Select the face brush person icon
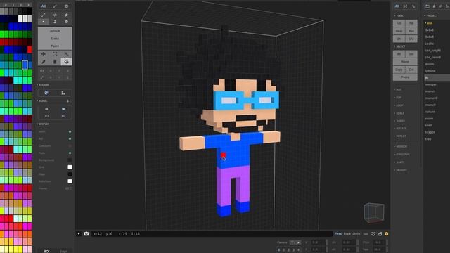This screenshot has width=450, height=253. pos(55,22)
